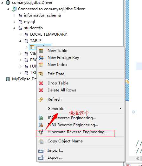Click the mysql schema icon
142x166 pixels.
(x=20, y=22)
